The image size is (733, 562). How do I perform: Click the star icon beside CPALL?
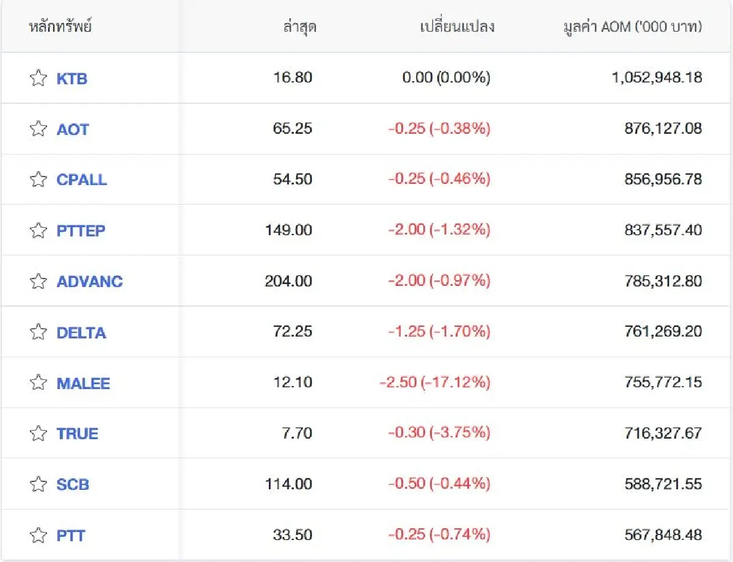(38, 180)
